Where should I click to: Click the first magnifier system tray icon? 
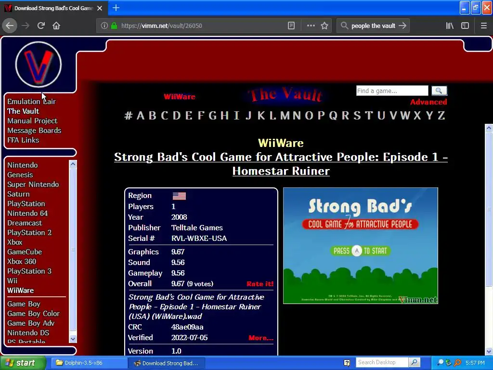coord(440,363)
